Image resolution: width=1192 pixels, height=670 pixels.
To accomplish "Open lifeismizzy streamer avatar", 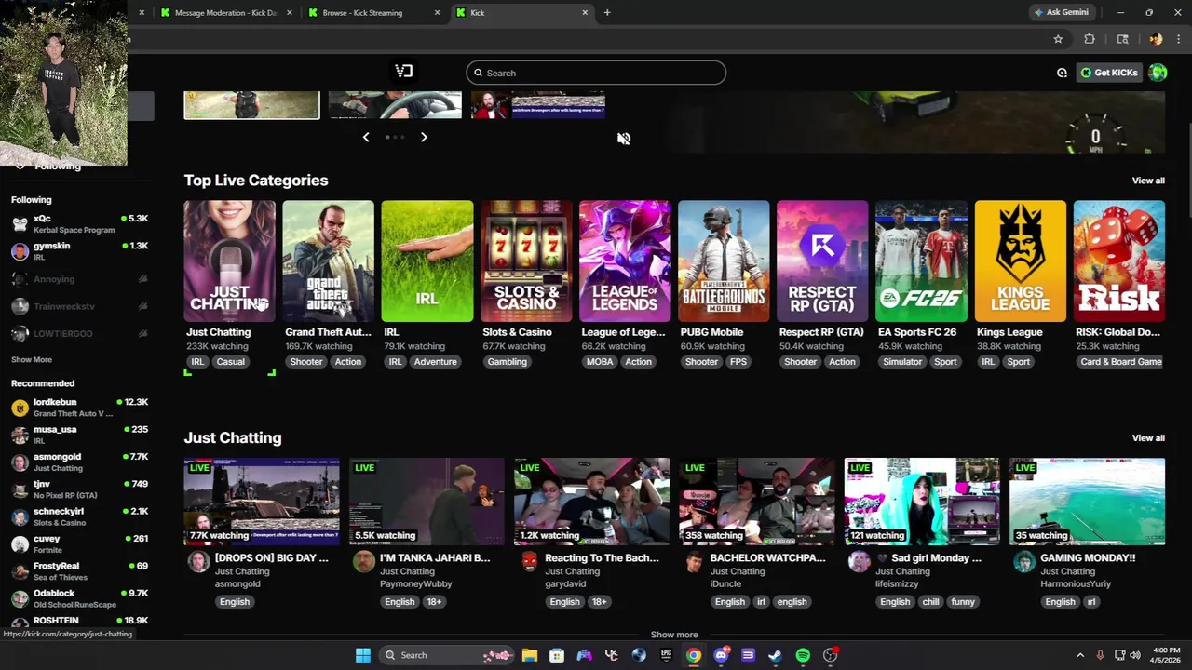I will pyautogui.click(x=859, y=561).
